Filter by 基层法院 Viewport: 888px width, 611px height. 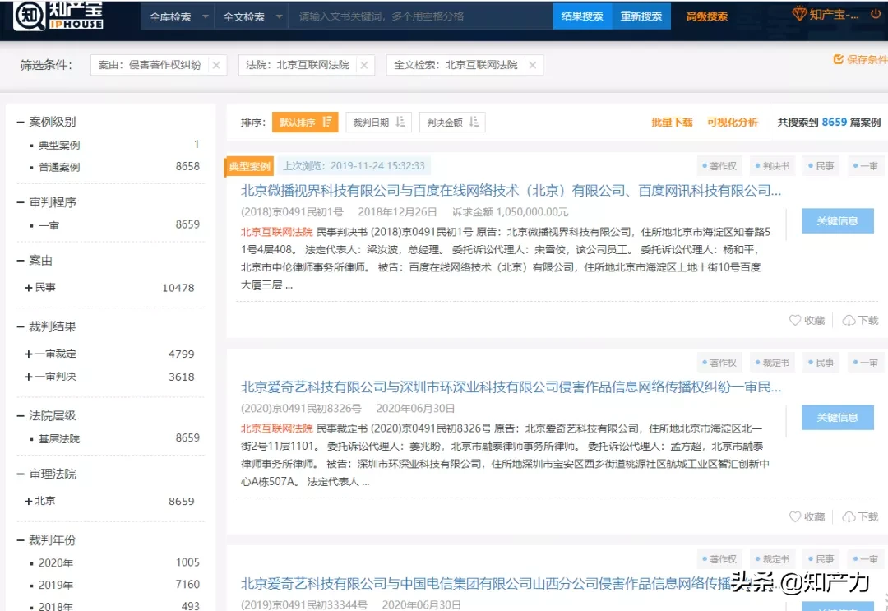click(59, 439)
